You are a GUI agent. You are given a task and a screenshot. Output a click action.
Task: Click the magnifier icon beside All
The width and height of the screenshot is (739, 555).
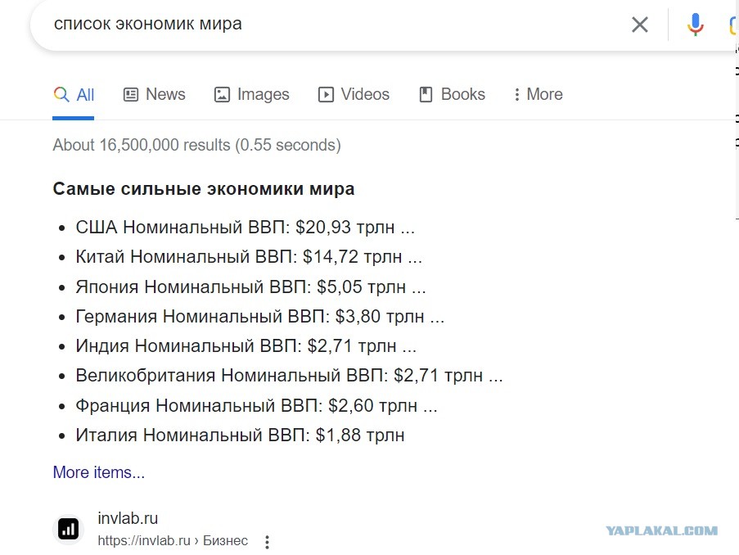(x=61, y=94)
